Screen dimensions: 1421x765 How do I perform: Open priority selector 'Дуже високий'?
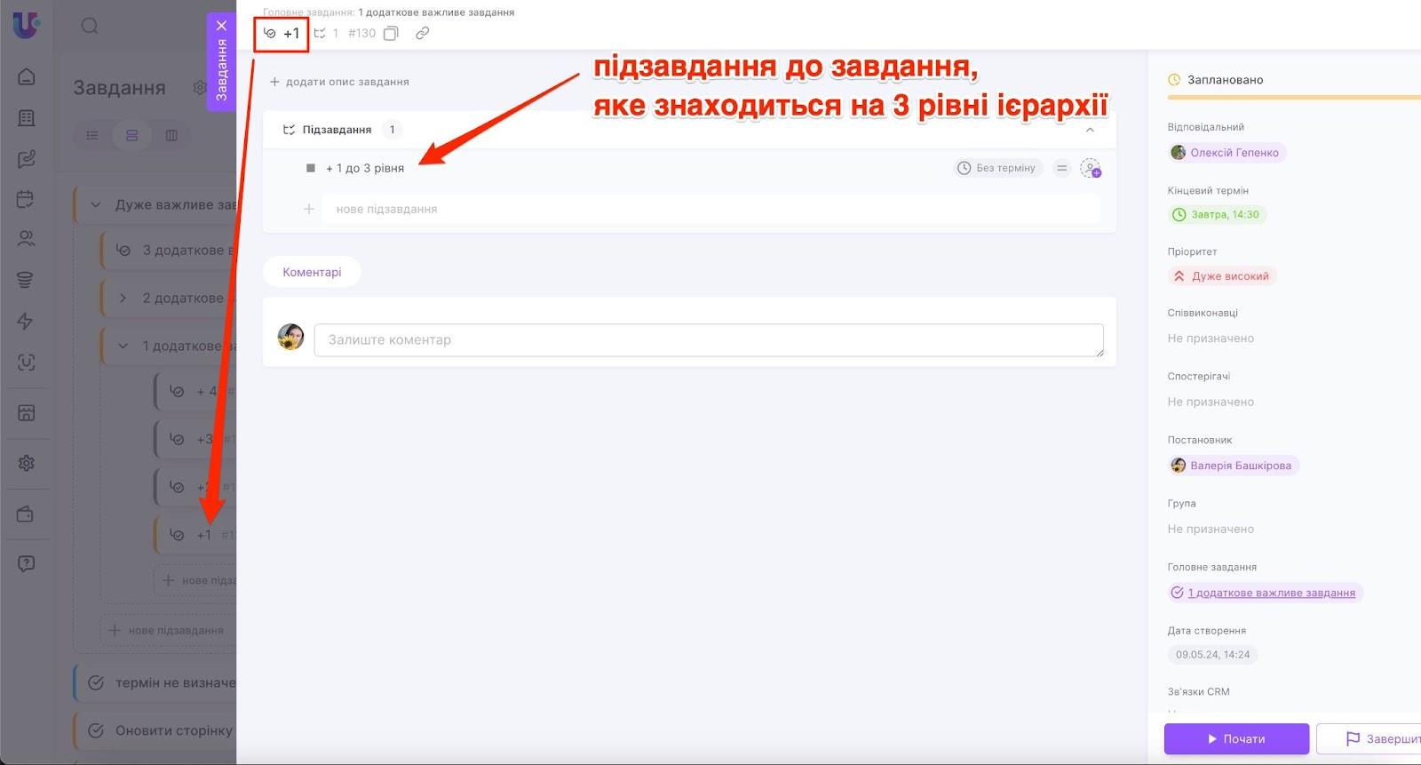pyautogui.click(x=1221, y=276)
